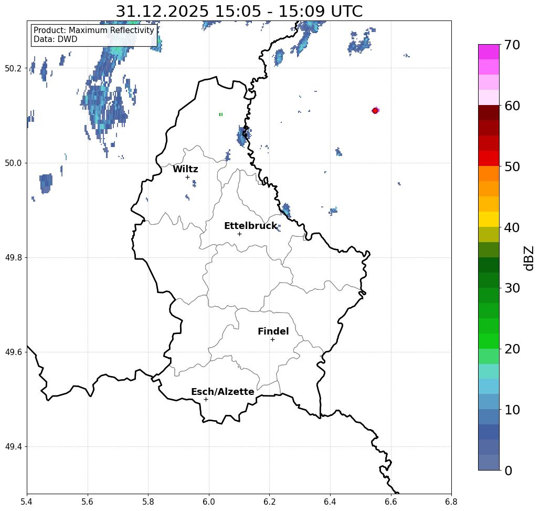Click the longitude tick label 5.4
This screenshot has height=511, width=540.
(27, 502)
